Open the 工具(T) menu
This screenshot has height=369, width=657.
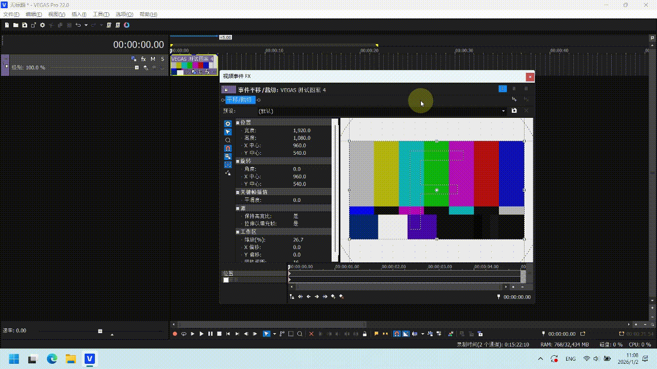tap(101, 14)
